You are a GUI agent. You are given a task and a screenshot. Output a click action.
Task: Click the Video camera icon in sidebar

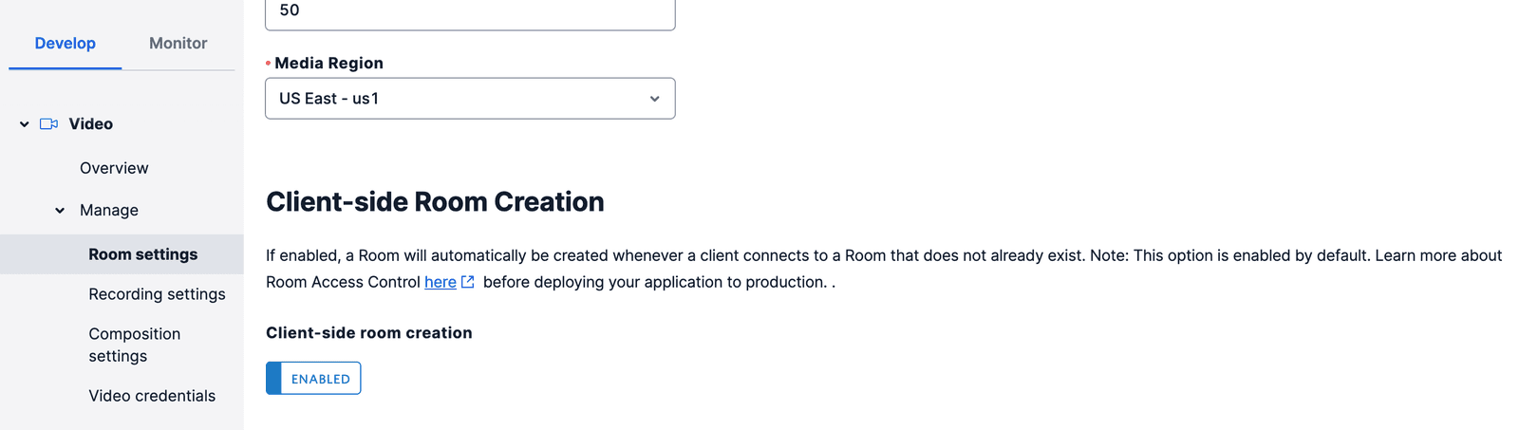pyautogui.click(x=49, y=124)
